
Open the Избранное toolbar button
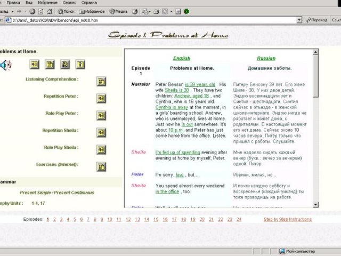point(92,11)
